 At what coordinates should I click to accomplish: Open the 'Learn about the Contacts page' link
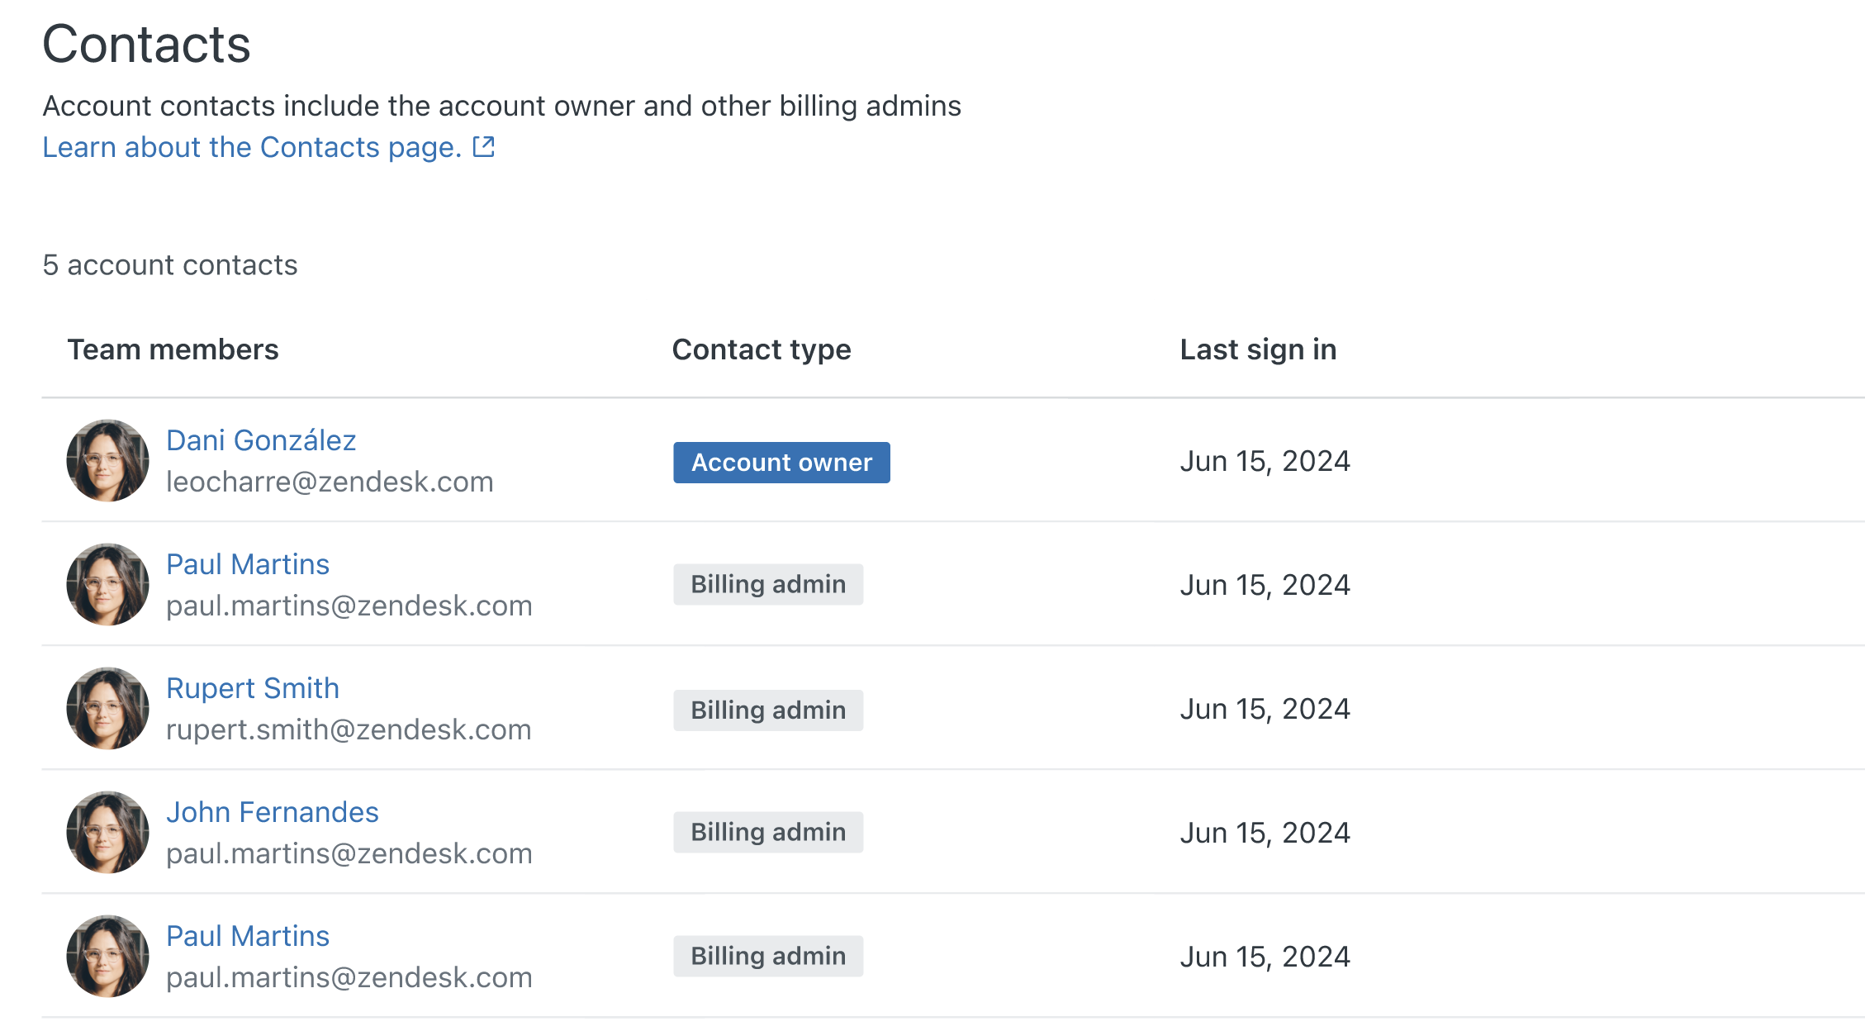tap(252, 147)
